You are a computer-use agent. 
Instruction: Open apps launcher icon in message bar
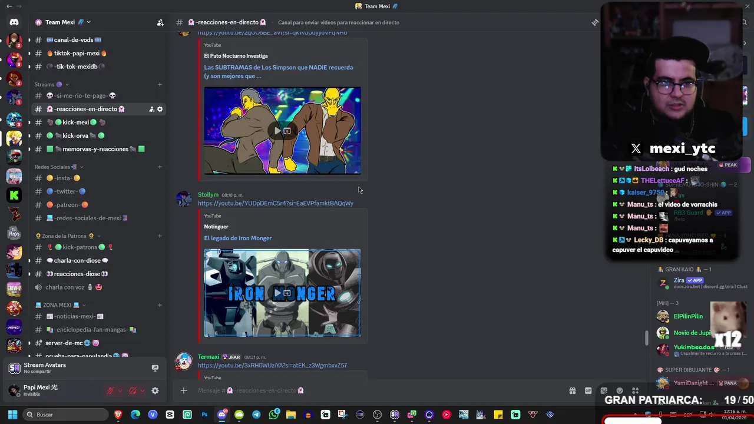coord(635,390)
